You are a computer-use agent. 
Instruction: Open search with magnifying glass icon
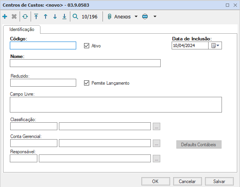(75, 17)
